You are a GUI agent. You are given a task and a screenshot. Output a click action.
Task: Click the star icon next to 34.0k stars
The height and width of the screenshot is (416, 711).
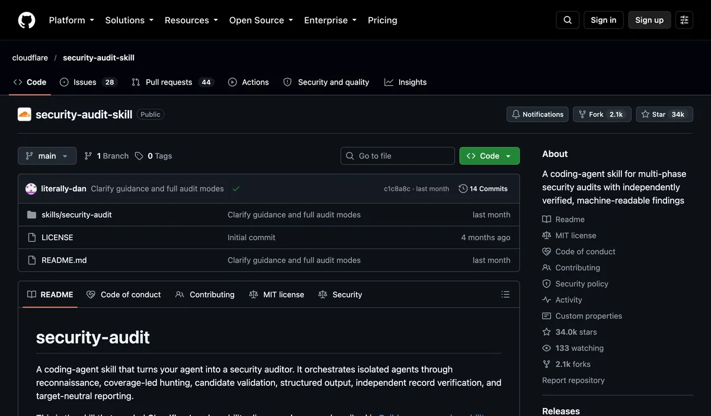(x=546, y=332)
